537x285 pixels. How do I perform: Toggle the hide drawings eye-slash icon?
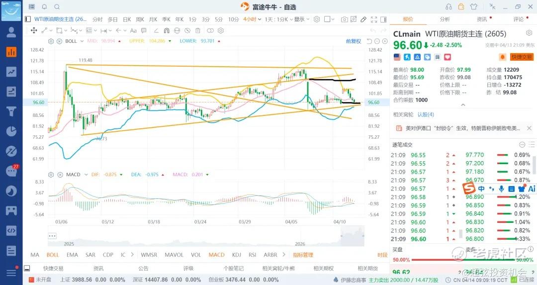[x=187, y=30]
